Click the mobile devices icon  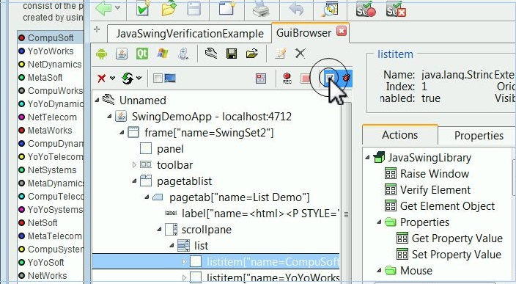(x=183, y=54)
